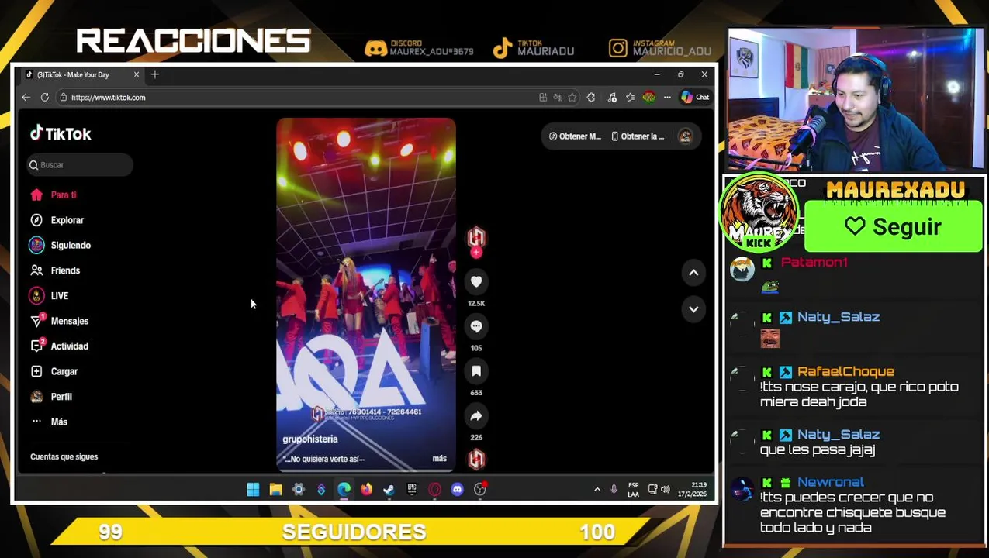
Task: Reload the TikTok page
Action: coord(45,98)
